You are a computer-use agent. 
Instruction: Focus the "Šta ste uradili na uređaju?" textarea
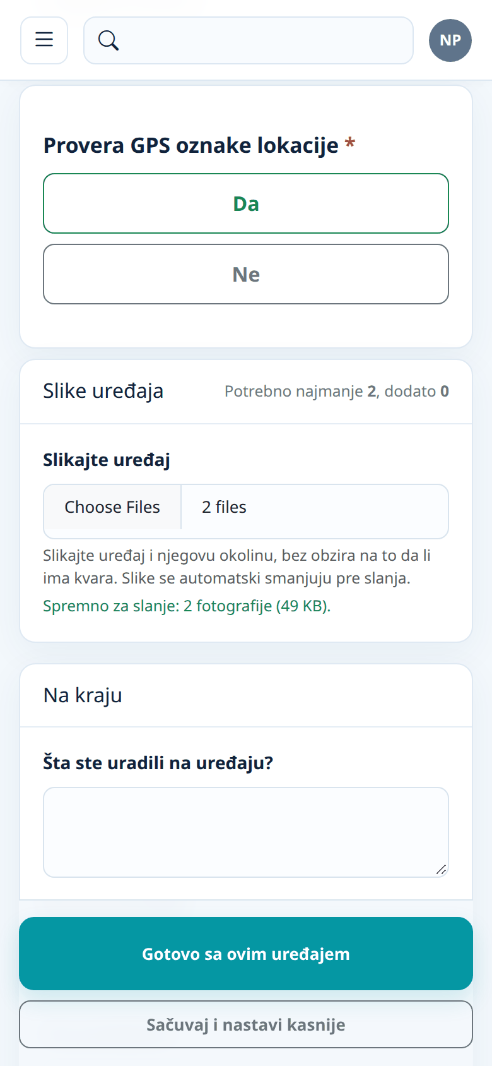[x=246, y=832]
